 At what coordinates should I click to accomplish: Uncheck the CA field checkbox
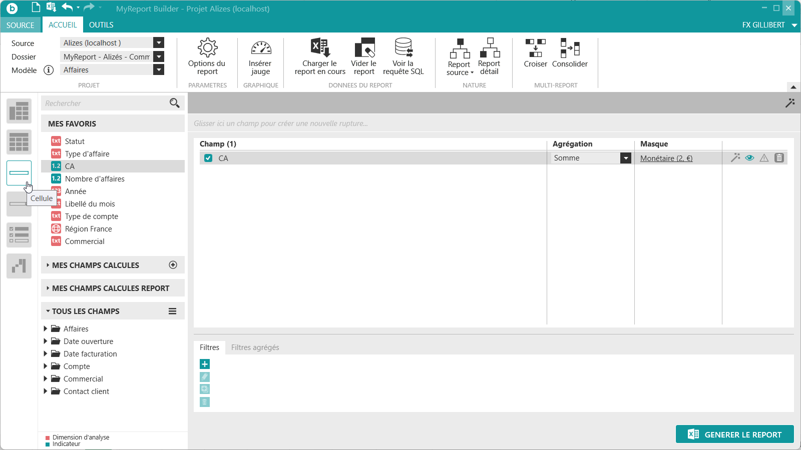click(208, 158)
